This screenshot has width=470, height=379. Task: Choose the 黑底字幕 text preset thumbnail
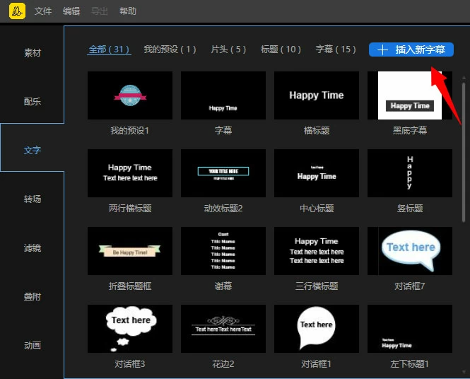[410, 95]
